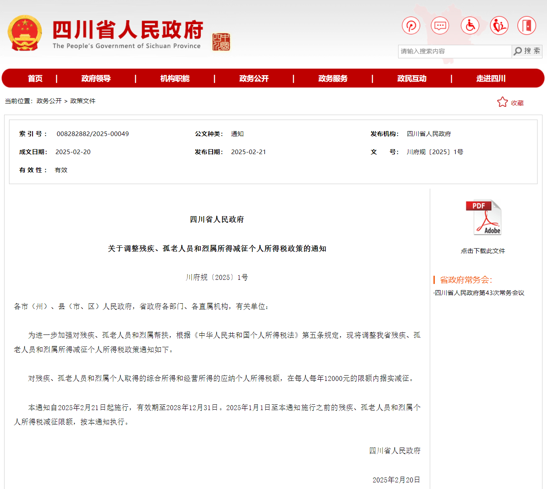This screenshot has width=547, height=489.
Task: Click the circular P-shaped icon in header
Action: coord(411,26)
